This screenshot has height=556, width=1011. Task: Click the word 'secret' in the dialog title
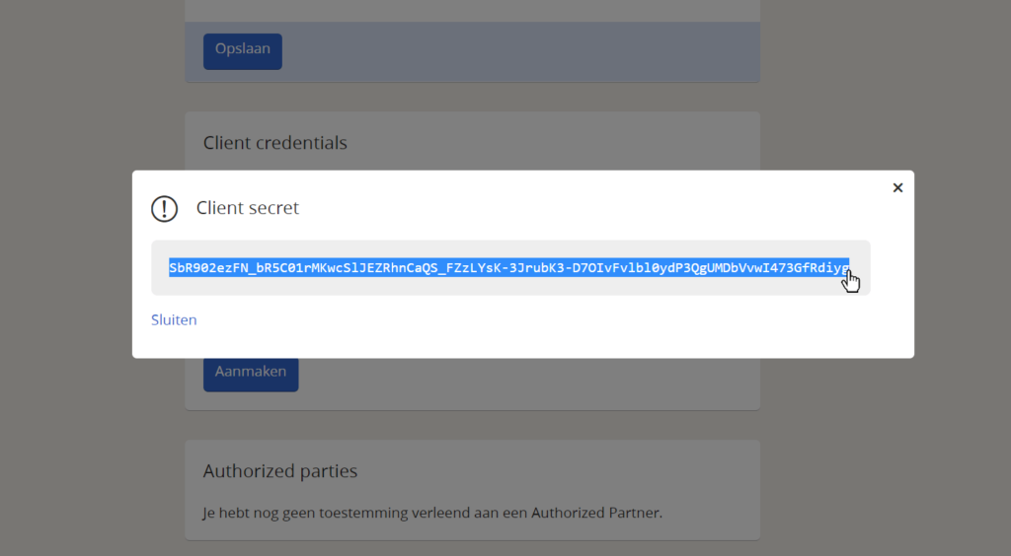(x=274, y=208)
